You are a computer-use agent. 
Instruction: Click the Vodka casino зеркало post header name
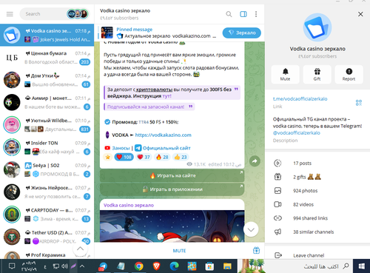pos(129,205)
